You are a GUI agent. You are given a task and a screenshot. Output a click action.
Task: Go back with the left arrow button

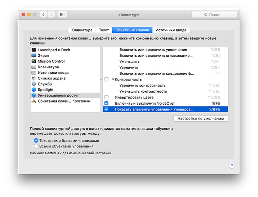(x=43, y=15)
